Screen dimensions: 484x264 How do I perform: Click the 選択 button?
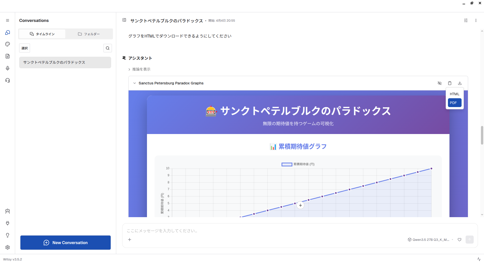[24, 48]
